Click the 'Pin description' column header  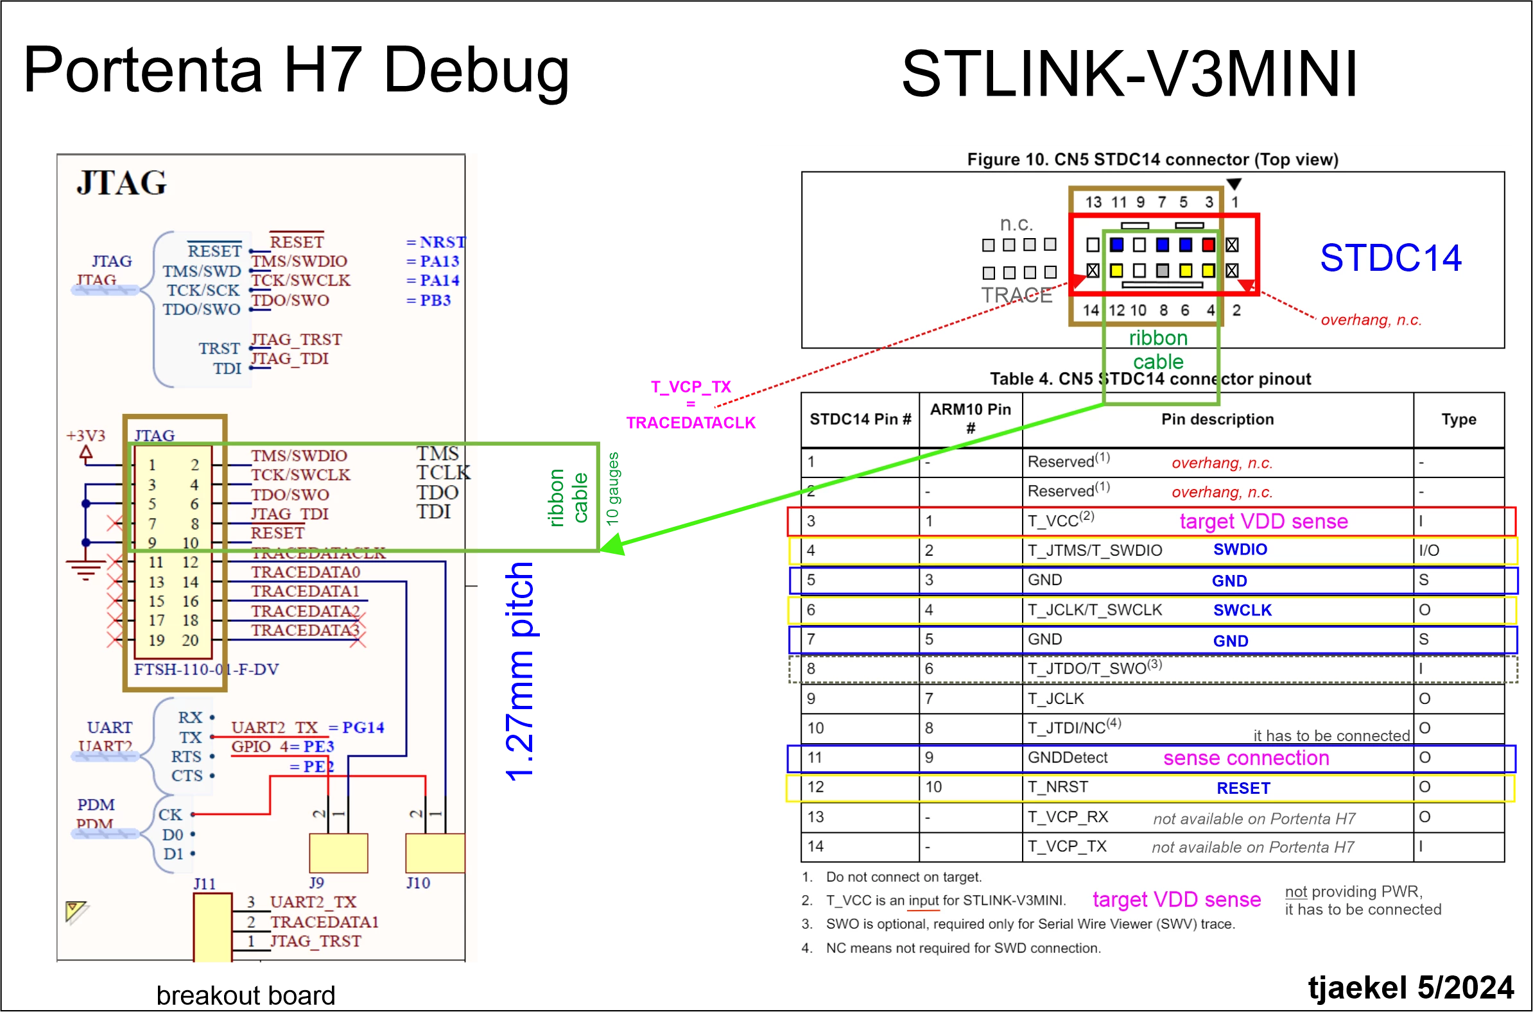1217,420
